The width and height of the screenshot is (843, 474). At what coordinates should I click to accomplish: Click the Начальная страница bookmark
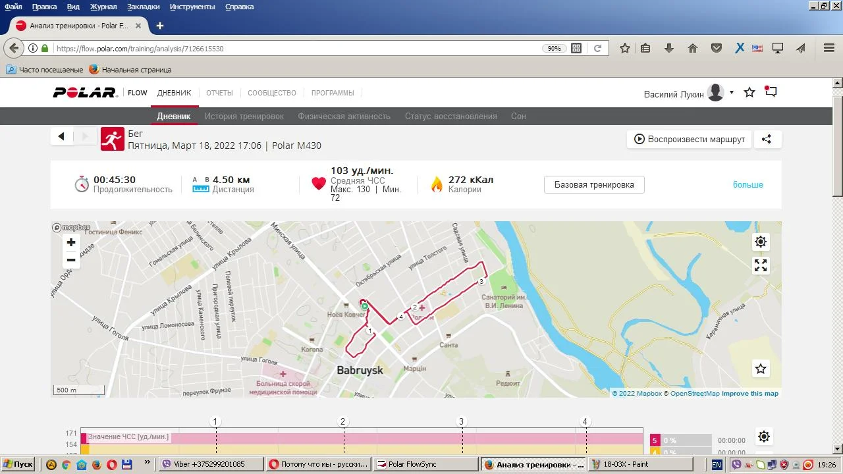[x=130, y=70]
